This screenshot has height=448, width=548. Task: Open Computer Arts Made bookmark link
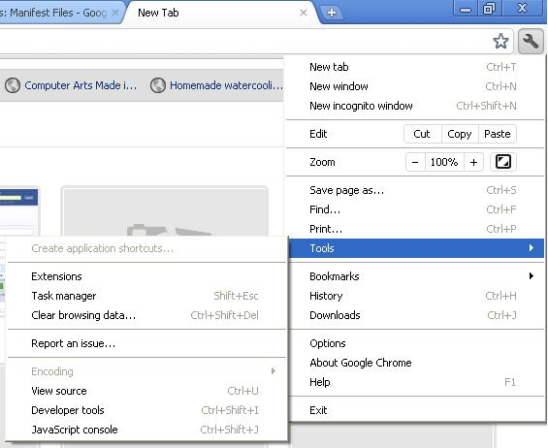(81, 85)
